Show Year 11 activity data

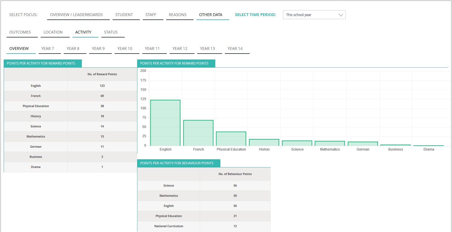[154, 49]
